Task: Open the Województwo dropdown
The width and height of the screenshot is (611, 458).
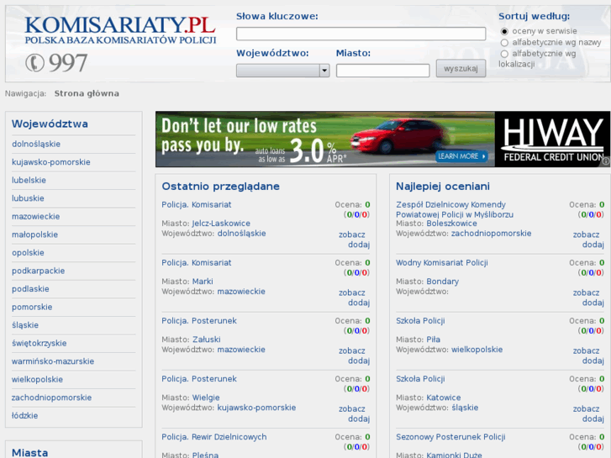Action: 283,71
